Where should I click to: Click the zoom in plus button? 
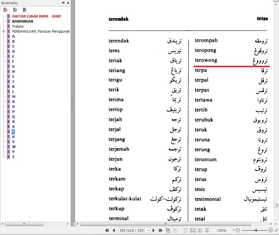270,230
